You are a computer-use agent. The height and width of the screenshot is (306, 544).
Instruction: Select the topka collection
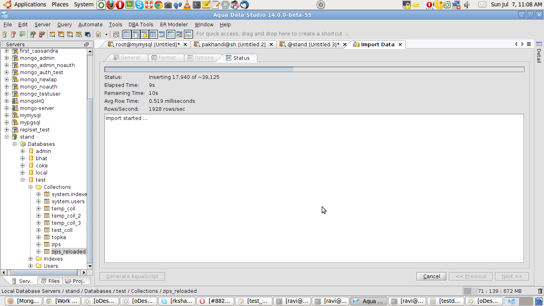[59, 237]
